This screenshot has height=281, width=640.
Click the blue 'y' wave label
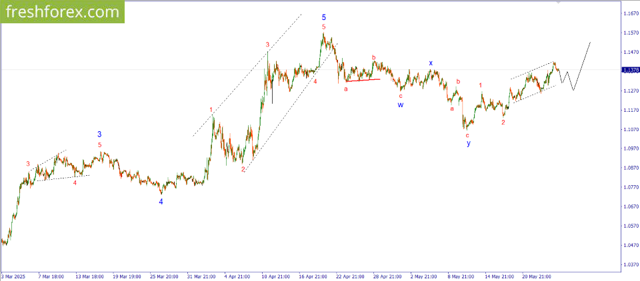(469, 144)
